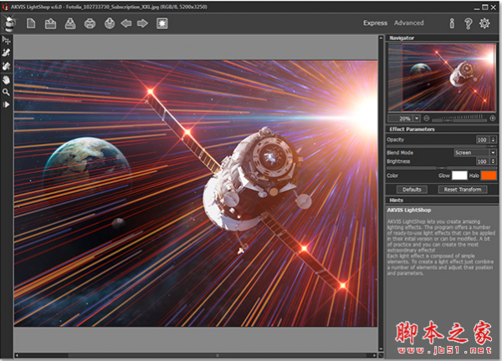Click the Print icon
Viewport: 502px width, 361px height.
coord(90,23)
